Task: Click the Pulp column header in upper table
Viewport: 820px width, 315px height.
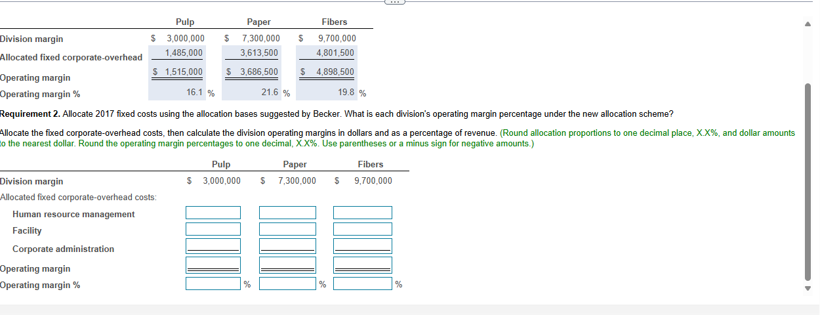Action: pyautogui.click(x=185, y=22)
